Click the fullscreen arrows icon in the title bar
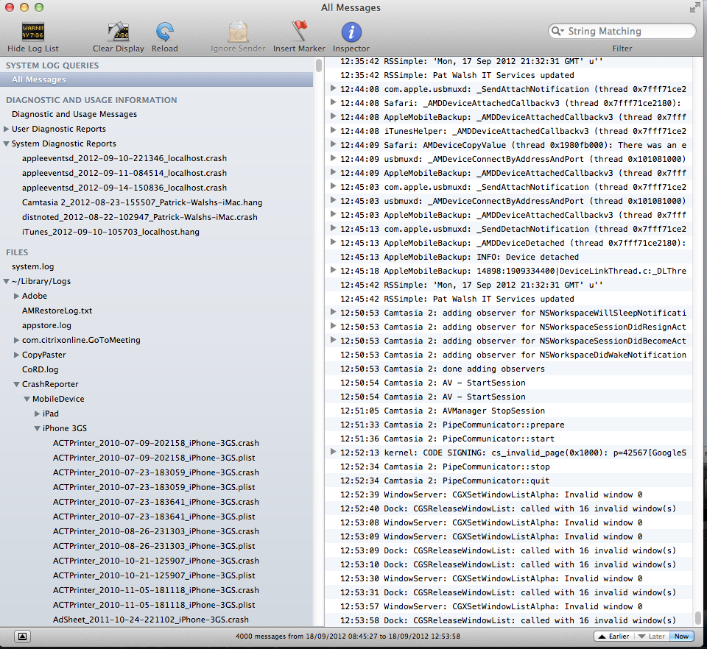This screenshot has width=707, height=649. 694,7
